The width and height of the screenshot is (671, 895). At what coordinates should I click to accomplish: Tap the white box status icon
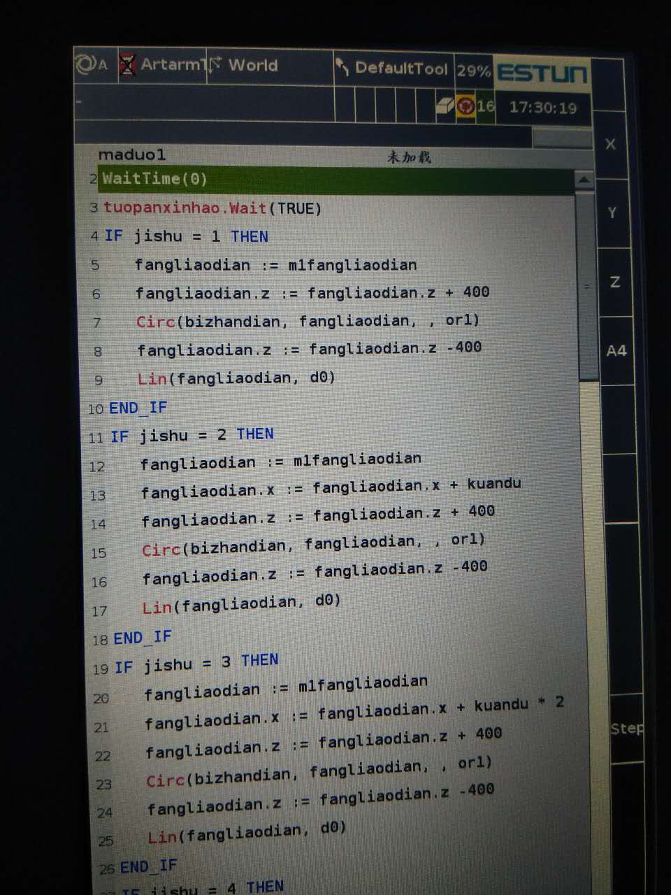tap(445, 106)
